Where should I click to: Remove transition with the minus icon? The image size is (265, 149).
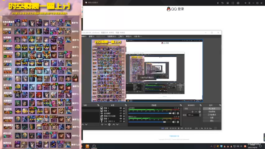point(196,112)
